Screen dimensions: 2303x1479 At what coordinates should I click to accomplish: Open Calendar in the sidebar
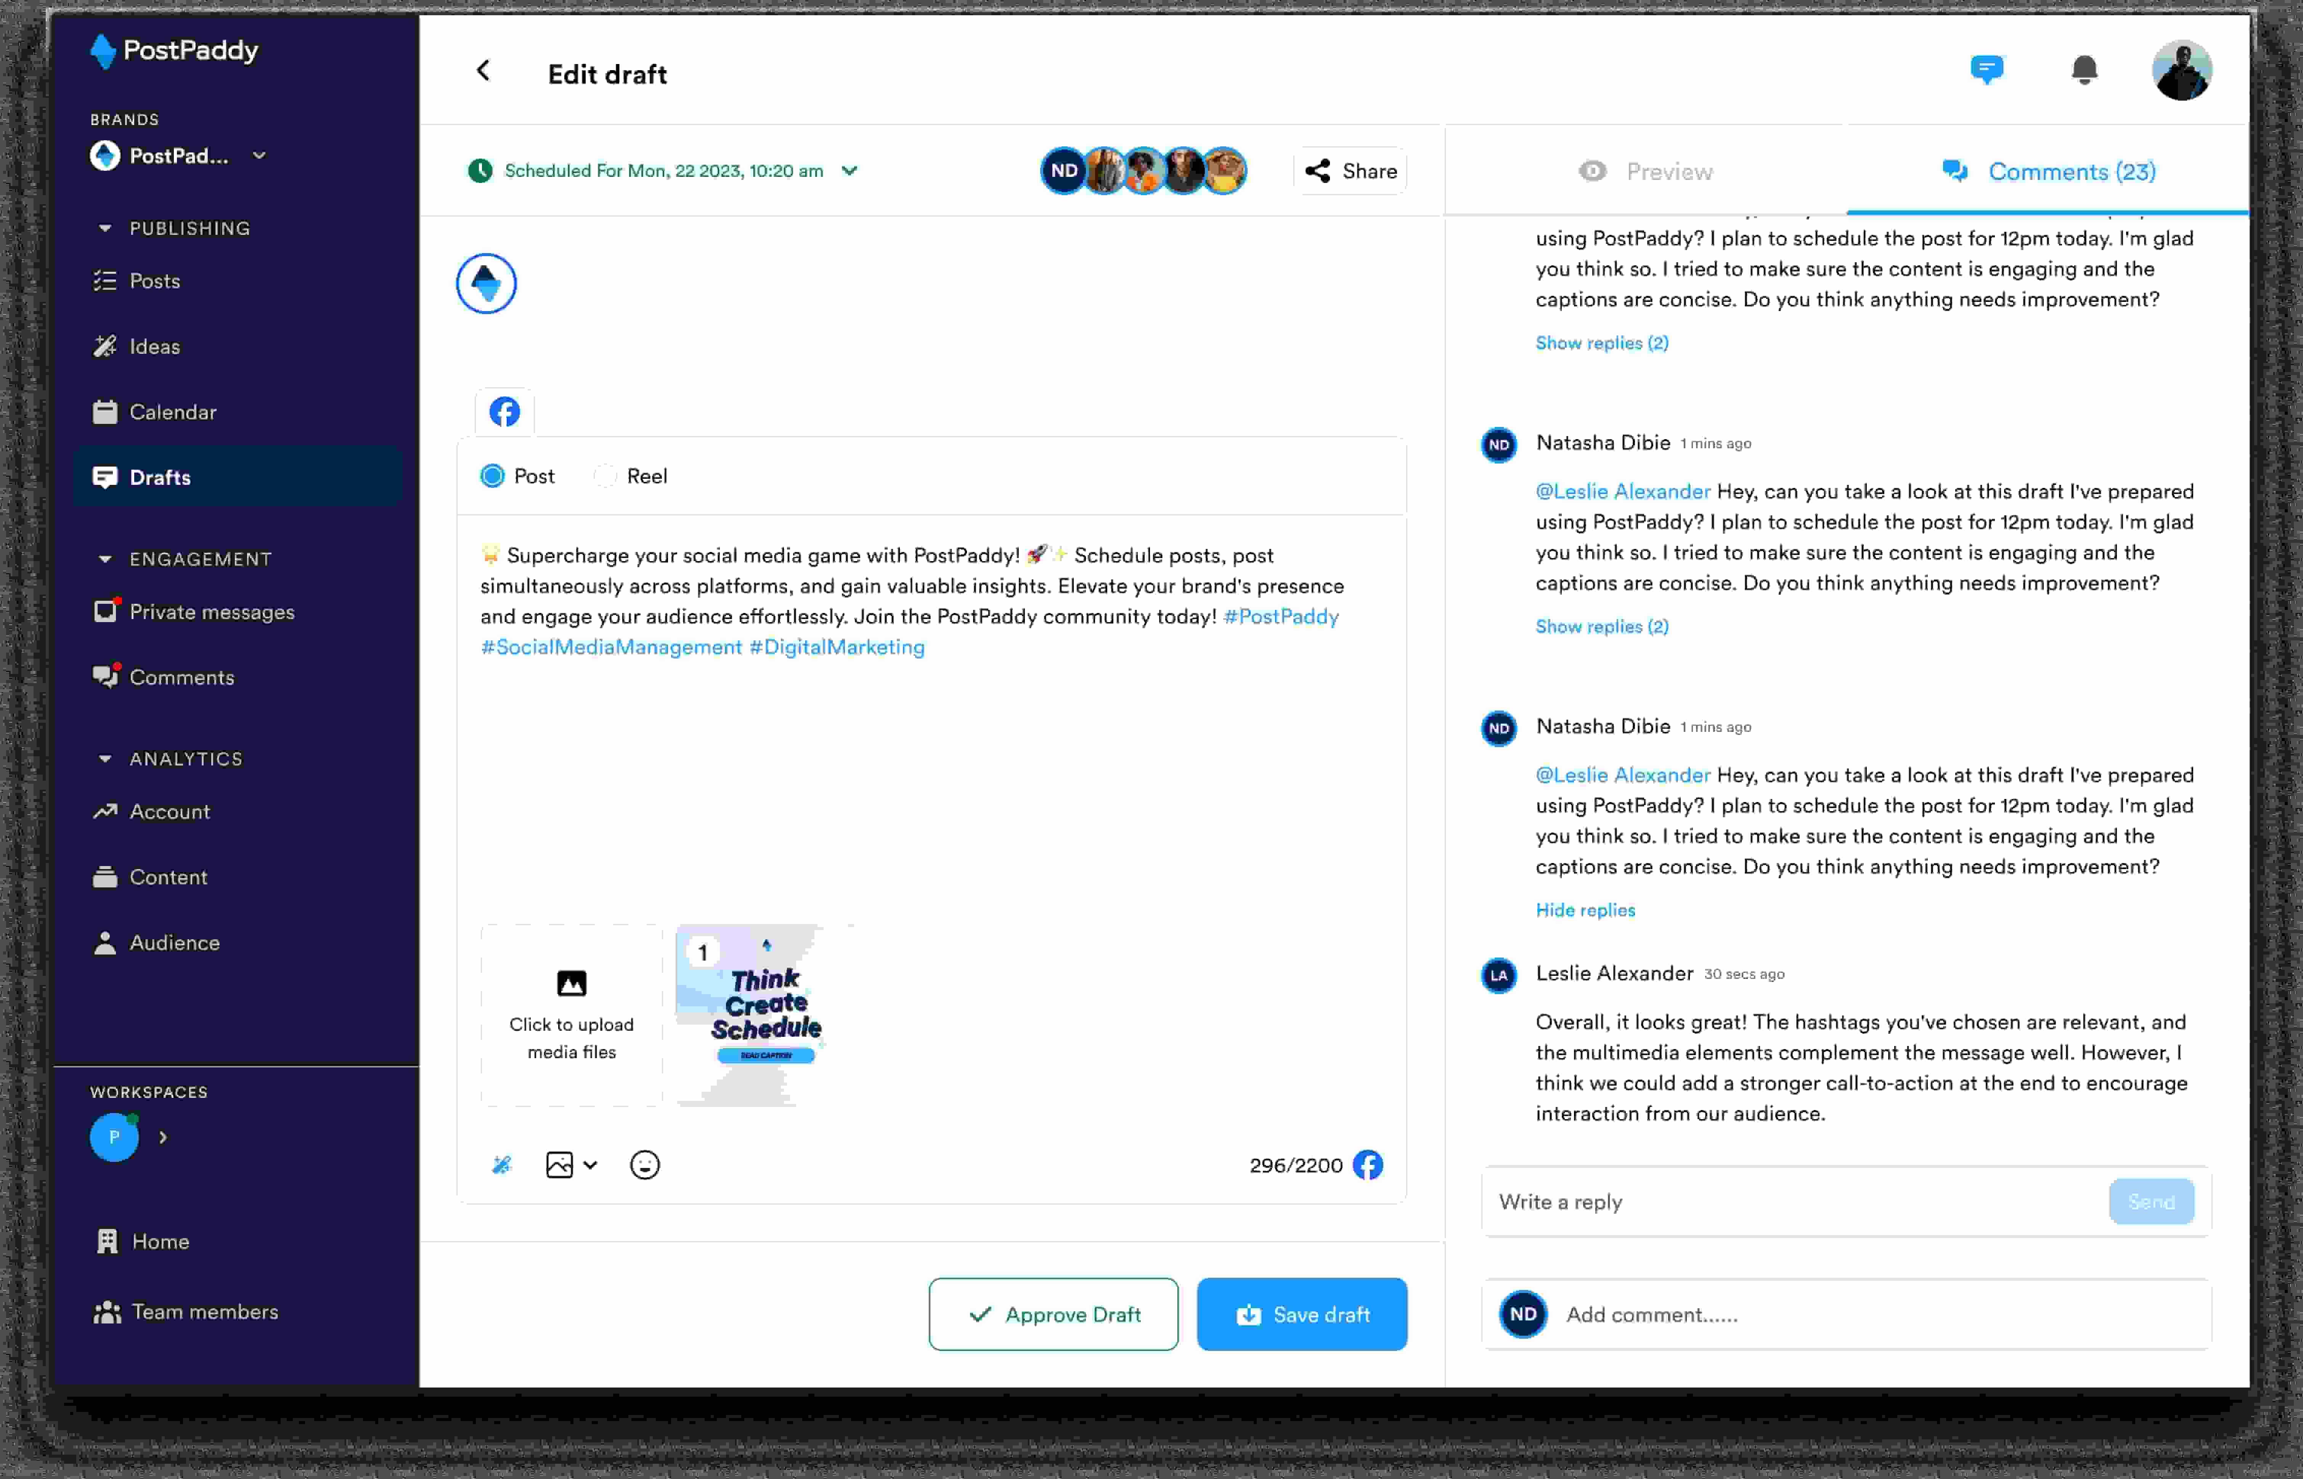173,412
